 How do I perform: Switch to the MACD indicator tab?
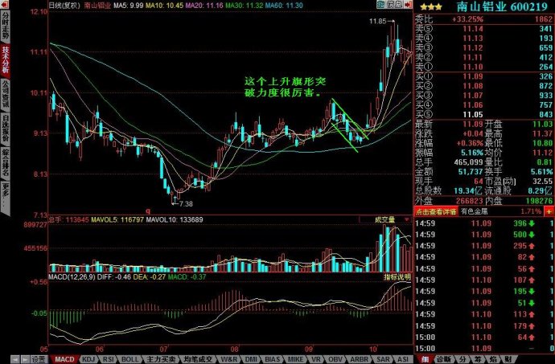coord(64,358)
